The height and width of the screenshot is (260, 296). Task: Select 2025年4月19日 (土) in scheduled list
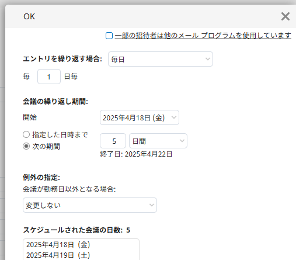pyautogui.click(x=58, y=255)
